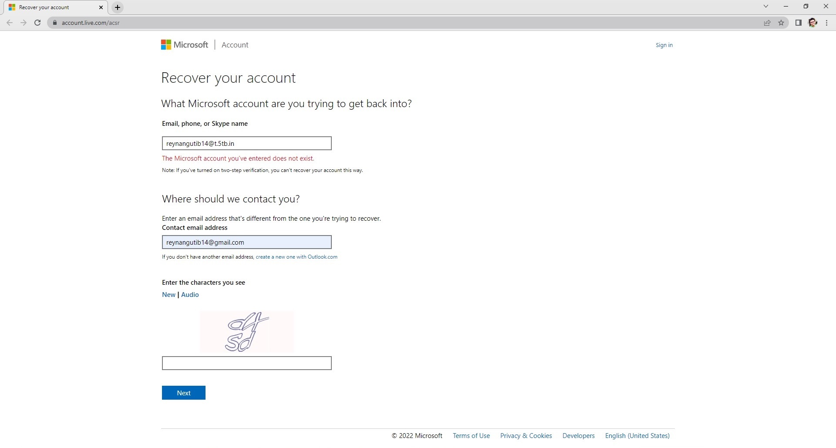The height and width of the screenshot is (448, 836).
Task: Focus the Email, phone, or Skype name field
Action: pos(246,143)
